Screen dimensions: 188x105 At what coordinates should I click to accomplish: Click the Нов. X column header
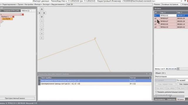(x=168, y=13)
